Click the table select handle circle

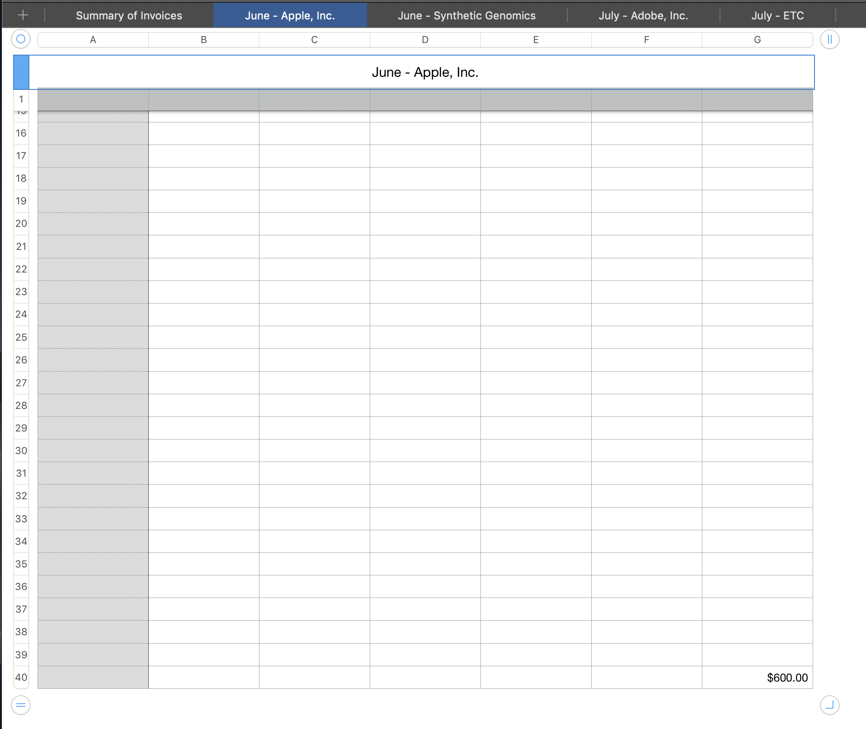click(x=21, y=39)
